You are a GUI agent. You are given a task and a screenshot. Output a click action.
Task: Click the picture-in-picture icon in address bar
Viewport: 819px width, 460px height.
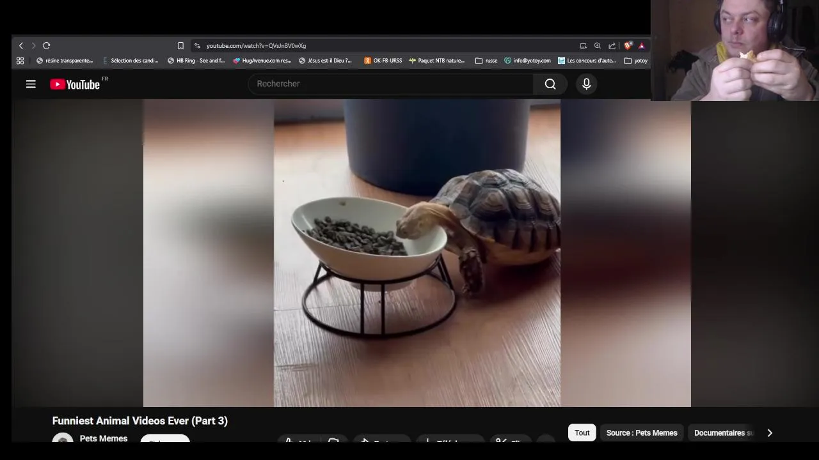[x=583, y=46]
